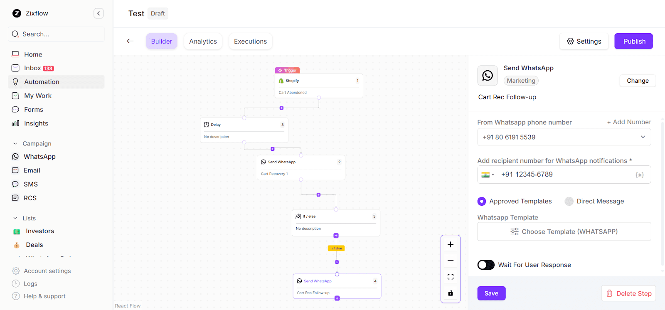Switch to the Analytics tab
Viewport: 665px width, 310px height.
[x=203, y=41]
